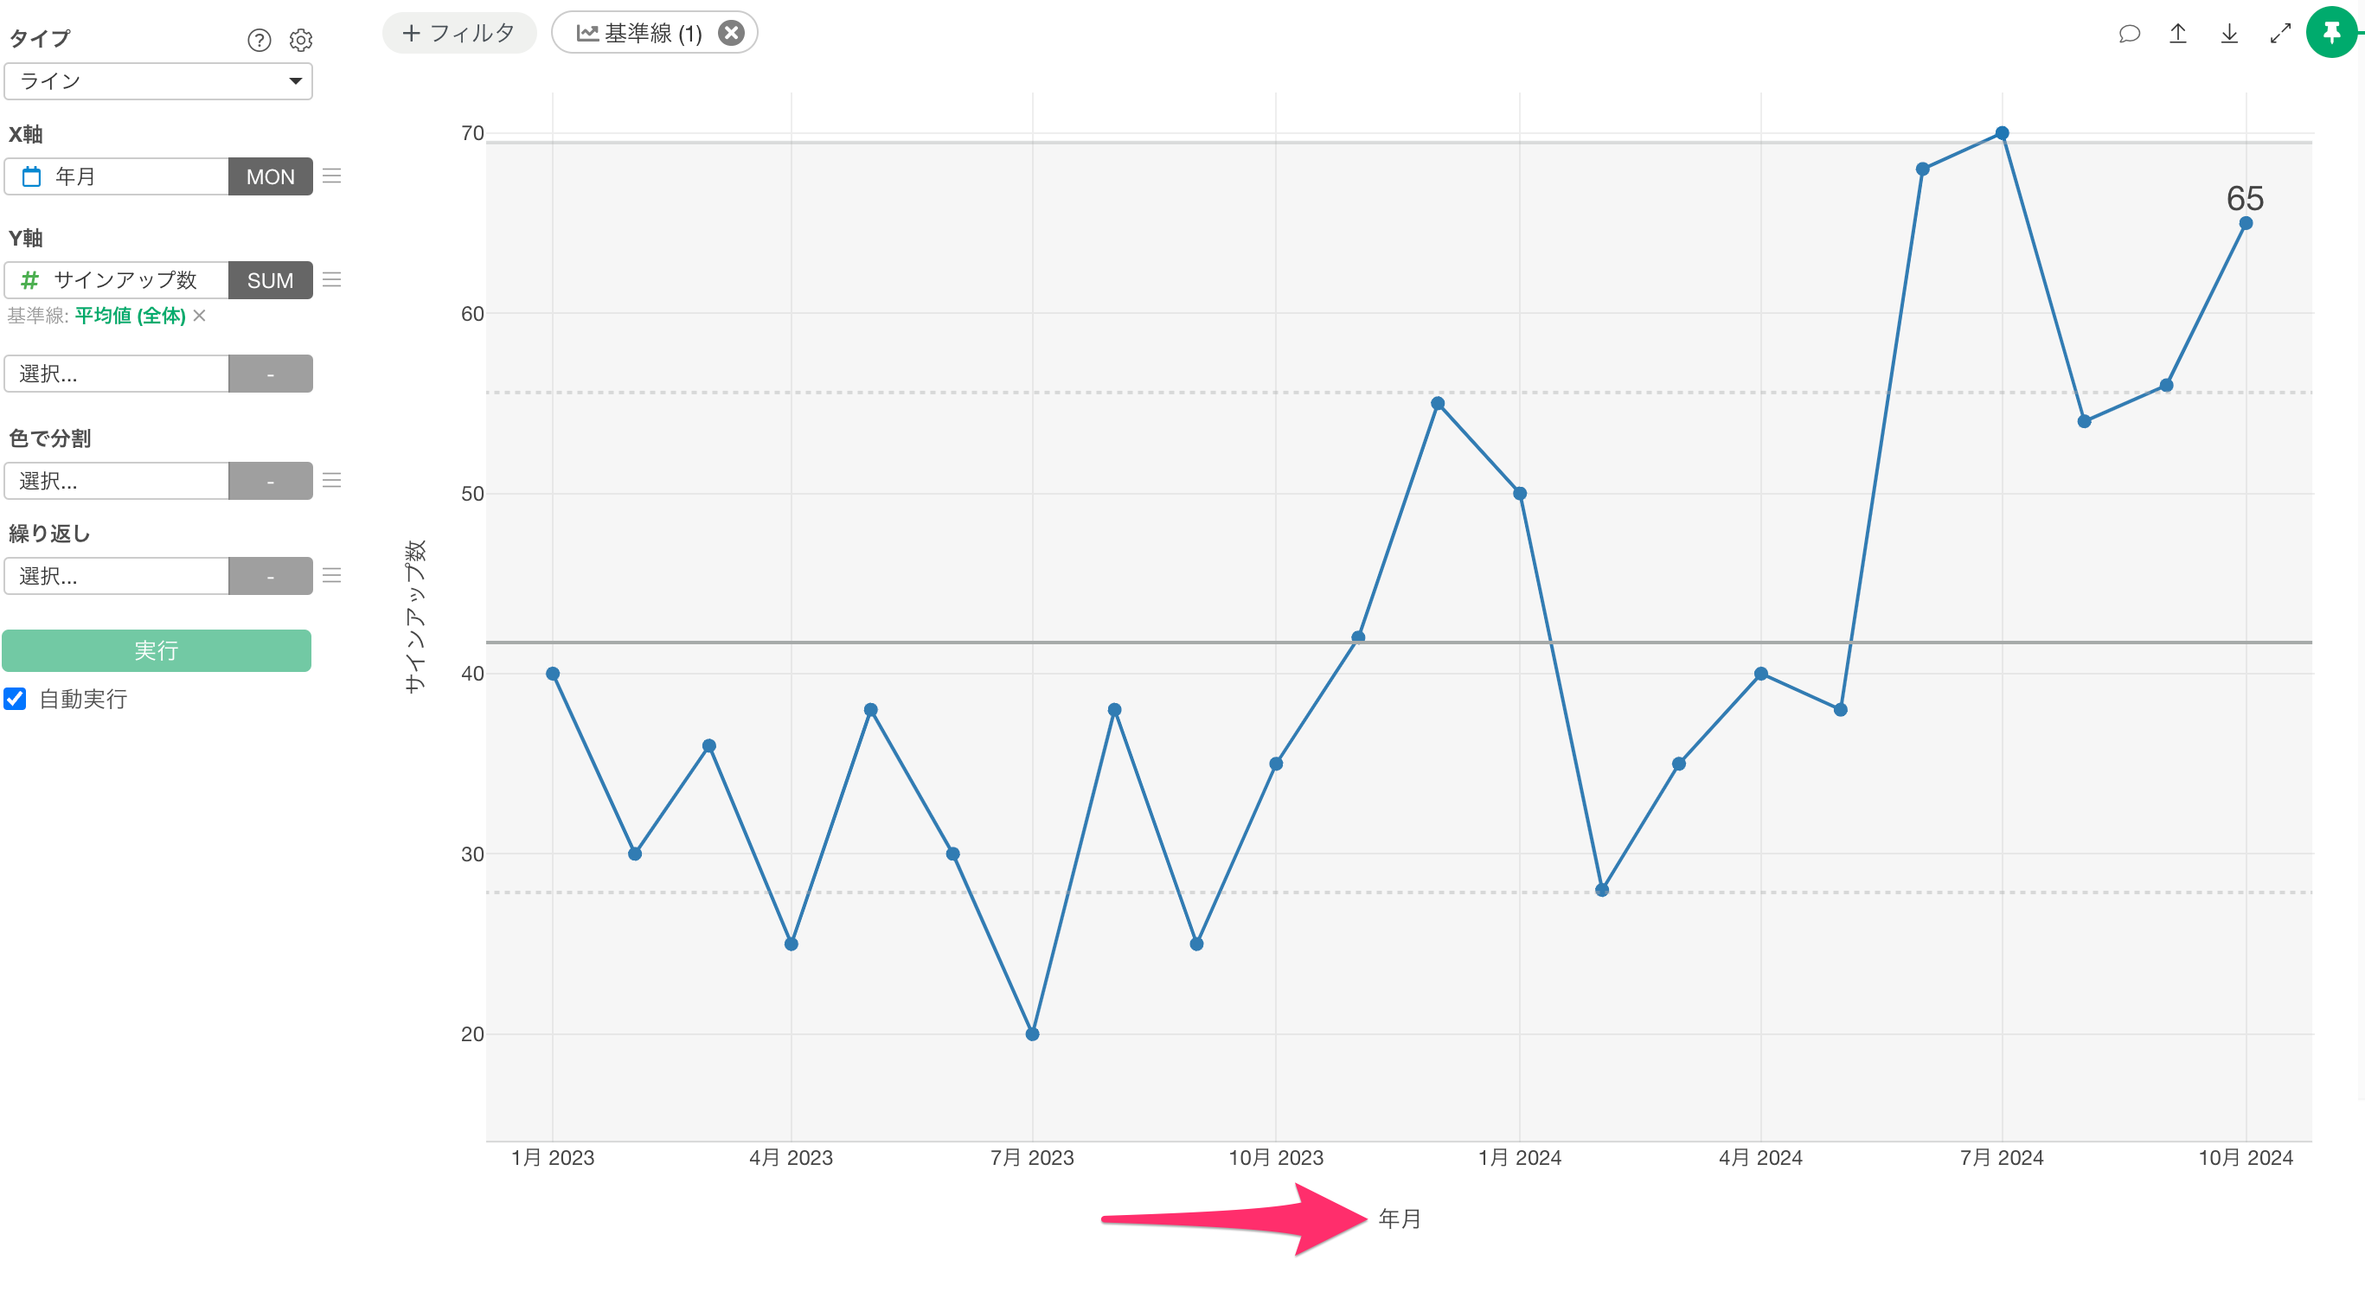Image resolution: width=2365 pixels, height=1292 pixels.
Task: Remove 基準線 (1) chip with X
Action: 731,33
